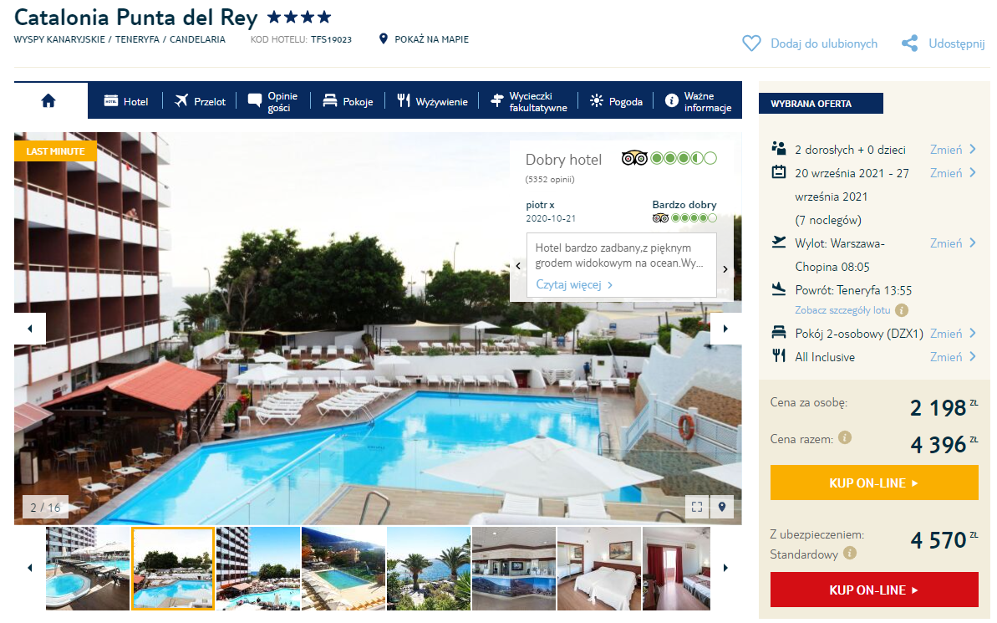Select the jacuzzi thumbnail photo
The image size is (997, 623).
pyautogui.click(x=88, y=569)
